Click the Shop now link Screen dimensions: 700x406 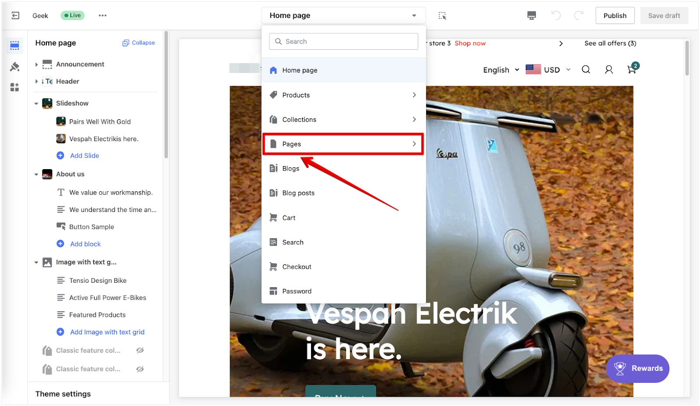(470, 43)
